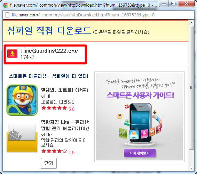This screenshot has height=174, width=197.
Task: Minimize the download popup window
Action: (164, 4)
